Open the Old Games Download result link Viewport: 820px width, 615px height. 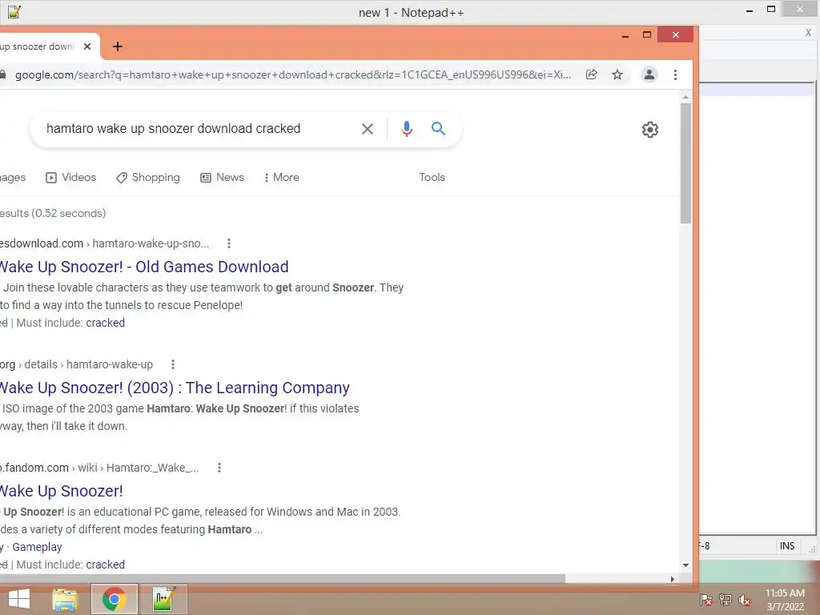coord(144,267)
